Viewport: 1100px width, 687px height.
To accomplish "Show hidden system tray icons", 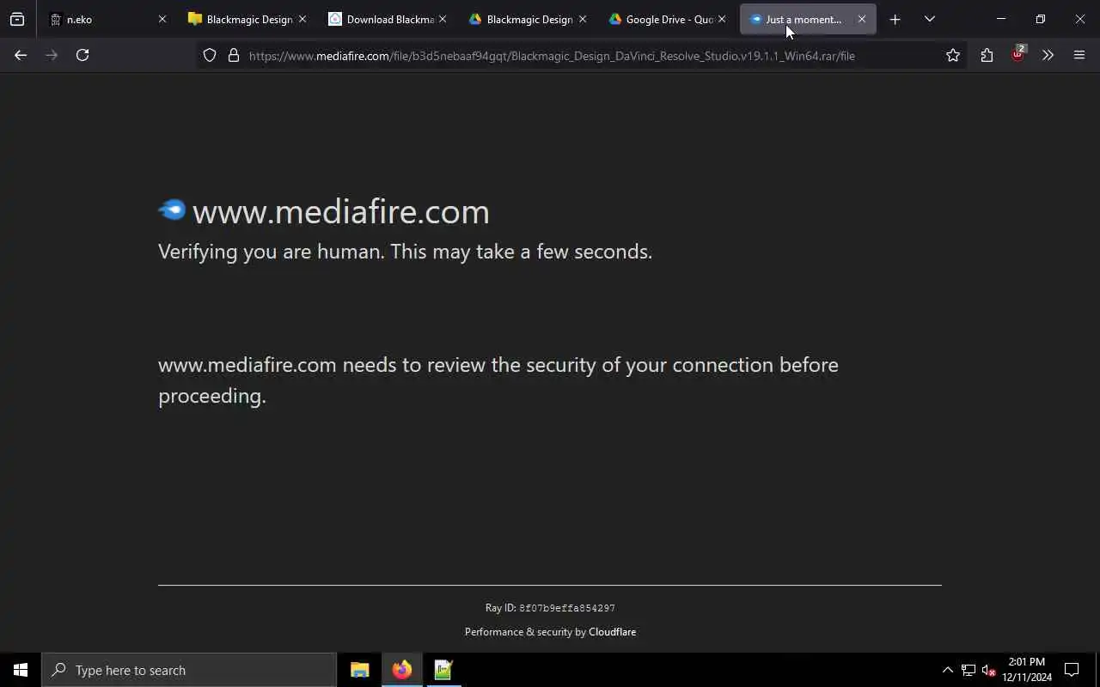I will (947, 670).
